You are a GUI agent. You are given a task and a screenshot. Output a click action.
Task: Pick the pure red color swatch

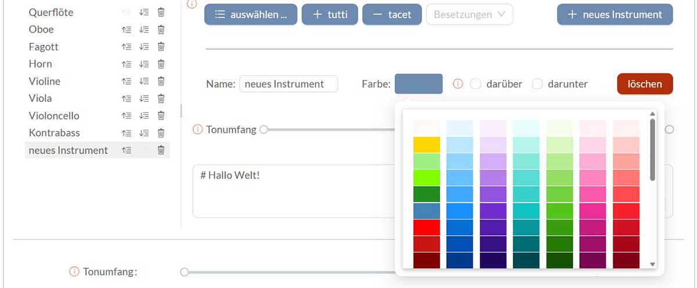426,227
